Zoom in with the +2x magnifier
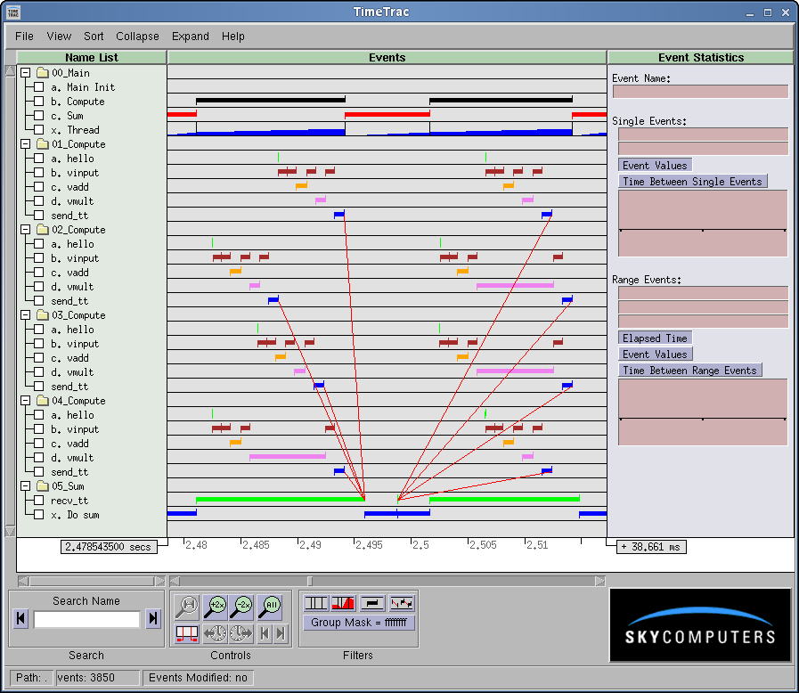 215,606
